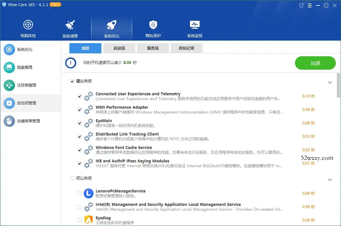Click gear icon beside WMI Performance Adapter
This screenshot has width=341, height=226.
[89, 110]
